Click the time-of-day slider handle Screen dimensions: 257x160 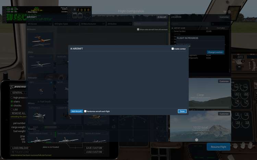[x=197, y=140]
